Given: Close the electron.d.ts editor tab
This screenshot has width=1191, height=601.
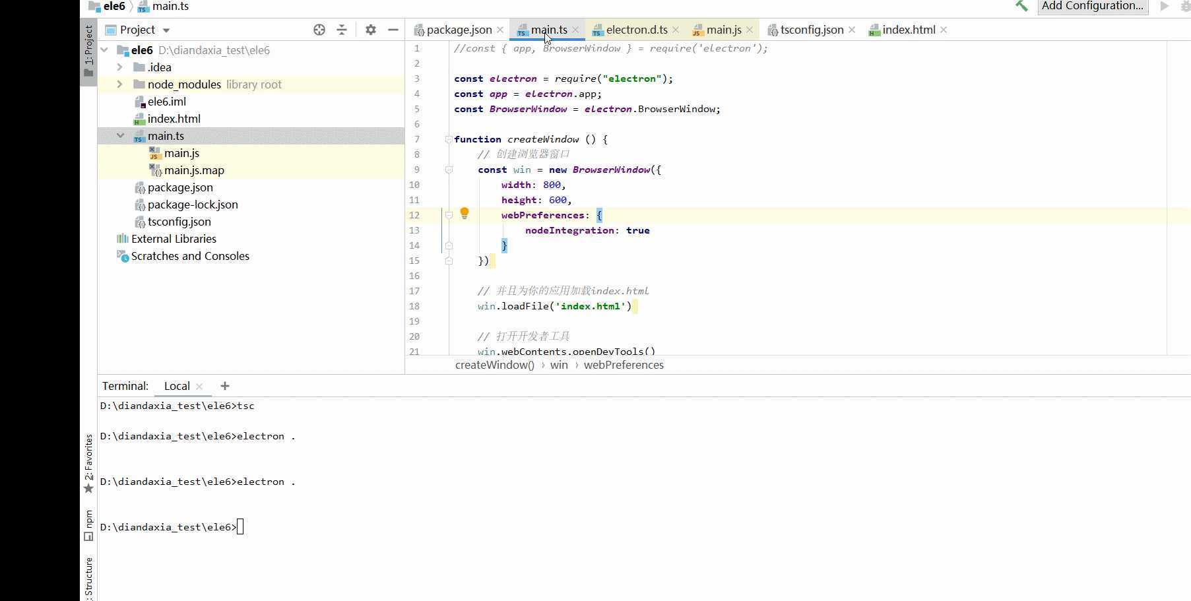Looking at the screenshot, I should pos(676,30).
